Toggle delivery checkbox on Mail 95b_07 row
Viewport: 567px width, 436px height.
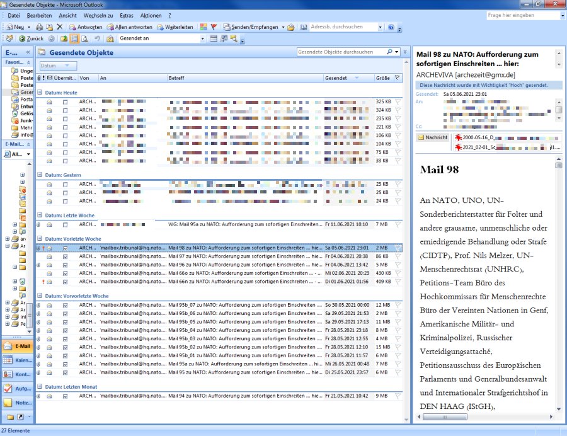(65, 306)
